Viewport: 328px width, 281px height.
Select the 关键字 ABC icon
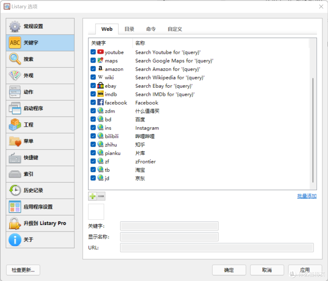[15, 43]
